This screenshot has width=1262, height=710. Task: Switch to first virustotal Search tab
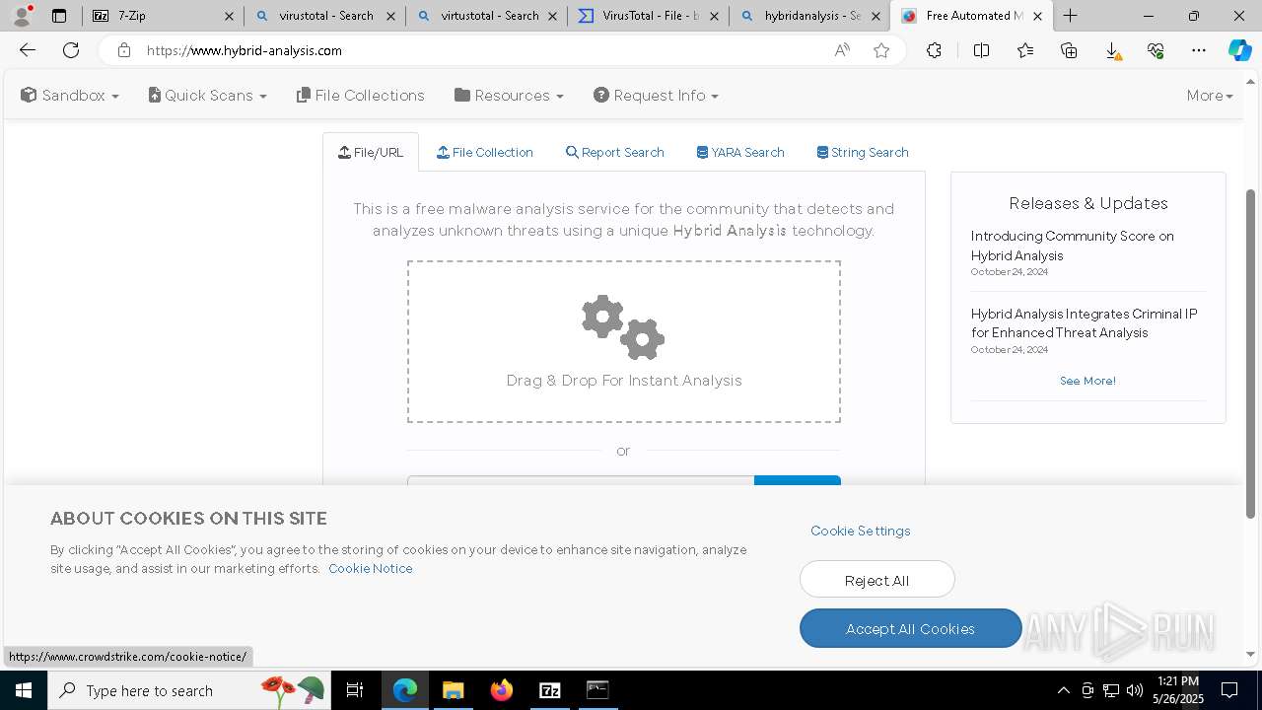coord(324,16)
